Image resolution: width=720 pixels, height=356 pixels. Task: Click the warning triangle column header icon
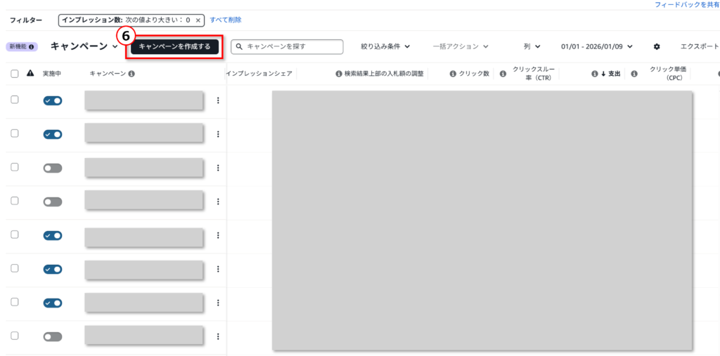pos(30,74)
